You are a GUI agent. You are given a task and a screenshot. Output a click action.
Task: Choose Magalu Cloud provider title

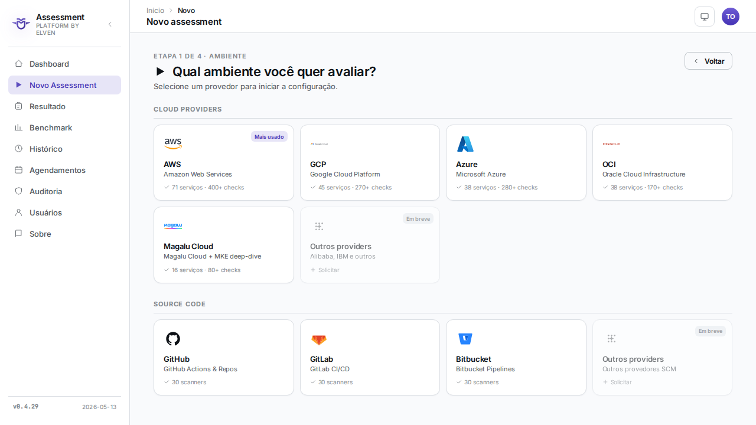[188, 246]
